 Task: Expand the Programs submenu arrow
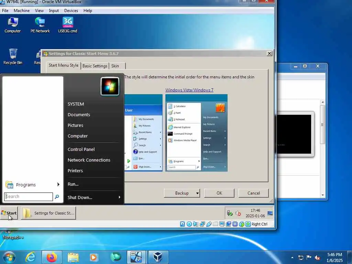coord(58,185)
